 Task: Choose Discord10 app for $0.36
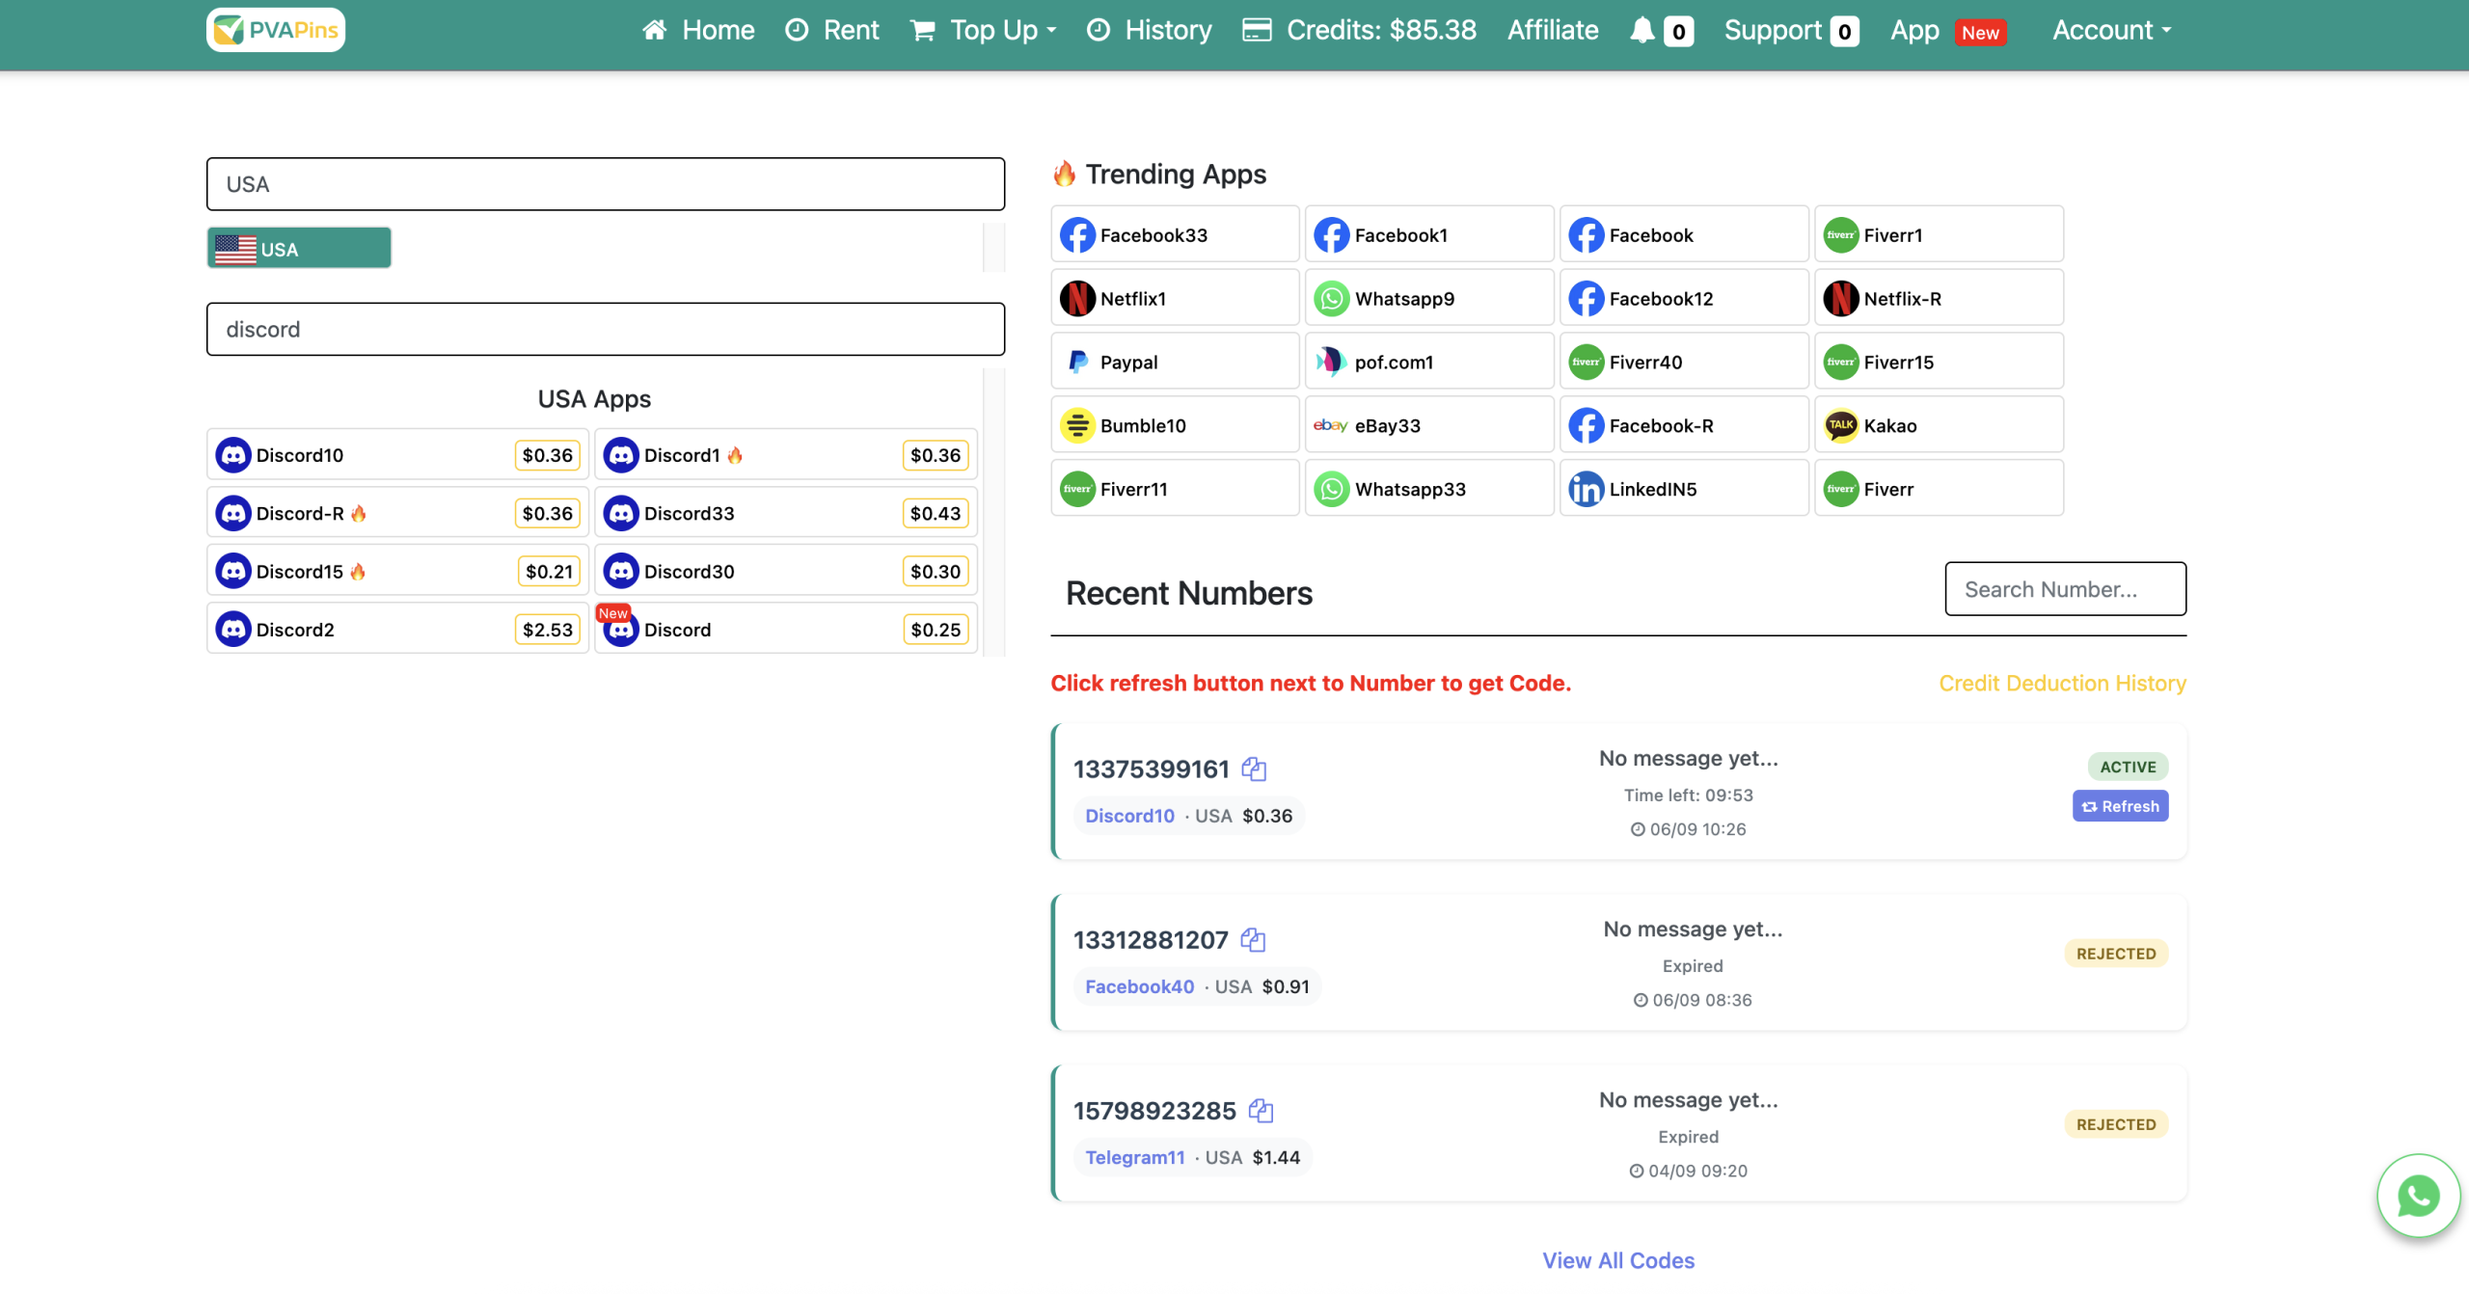pos(397,454)
